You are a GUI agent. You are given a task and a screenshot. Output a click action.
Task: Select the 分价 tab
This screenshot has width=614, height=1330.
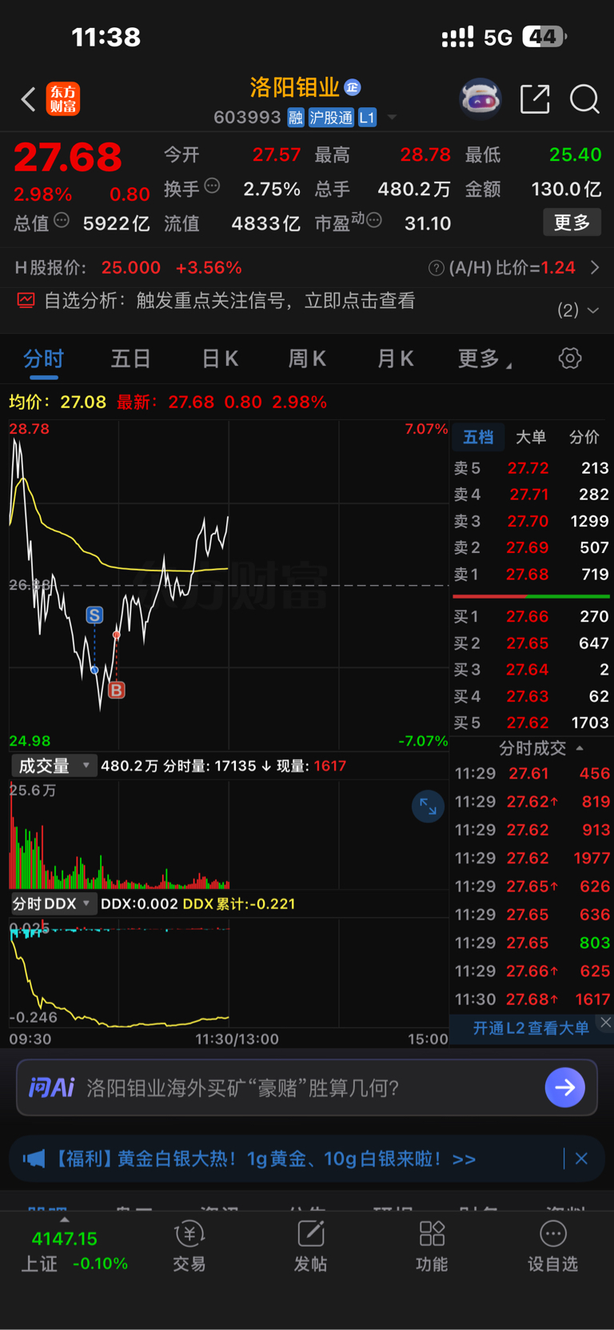pyautogui.click(x=584, y=437)
